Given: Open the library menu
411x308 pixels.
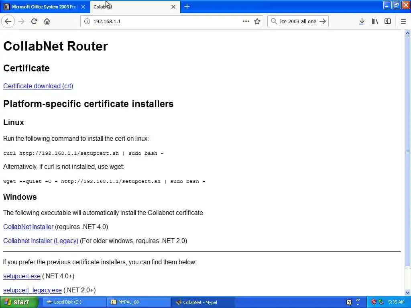Looking at the screenshot, I should coord(375,22).
